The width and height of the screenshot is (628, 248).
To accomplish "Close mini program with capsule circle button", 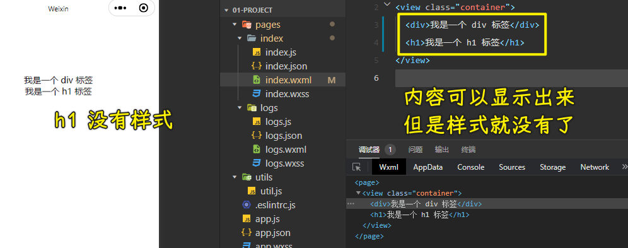I will click(143, 8).
